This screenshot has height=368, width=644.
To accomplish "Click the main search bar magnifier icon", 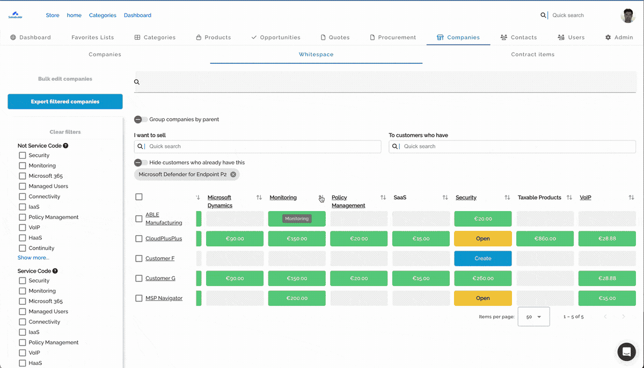I will coord(137,82).
